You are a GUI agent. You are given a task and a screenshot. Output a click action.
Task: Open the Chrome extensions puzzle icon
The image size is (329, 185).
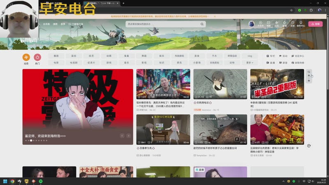point(311,10)
